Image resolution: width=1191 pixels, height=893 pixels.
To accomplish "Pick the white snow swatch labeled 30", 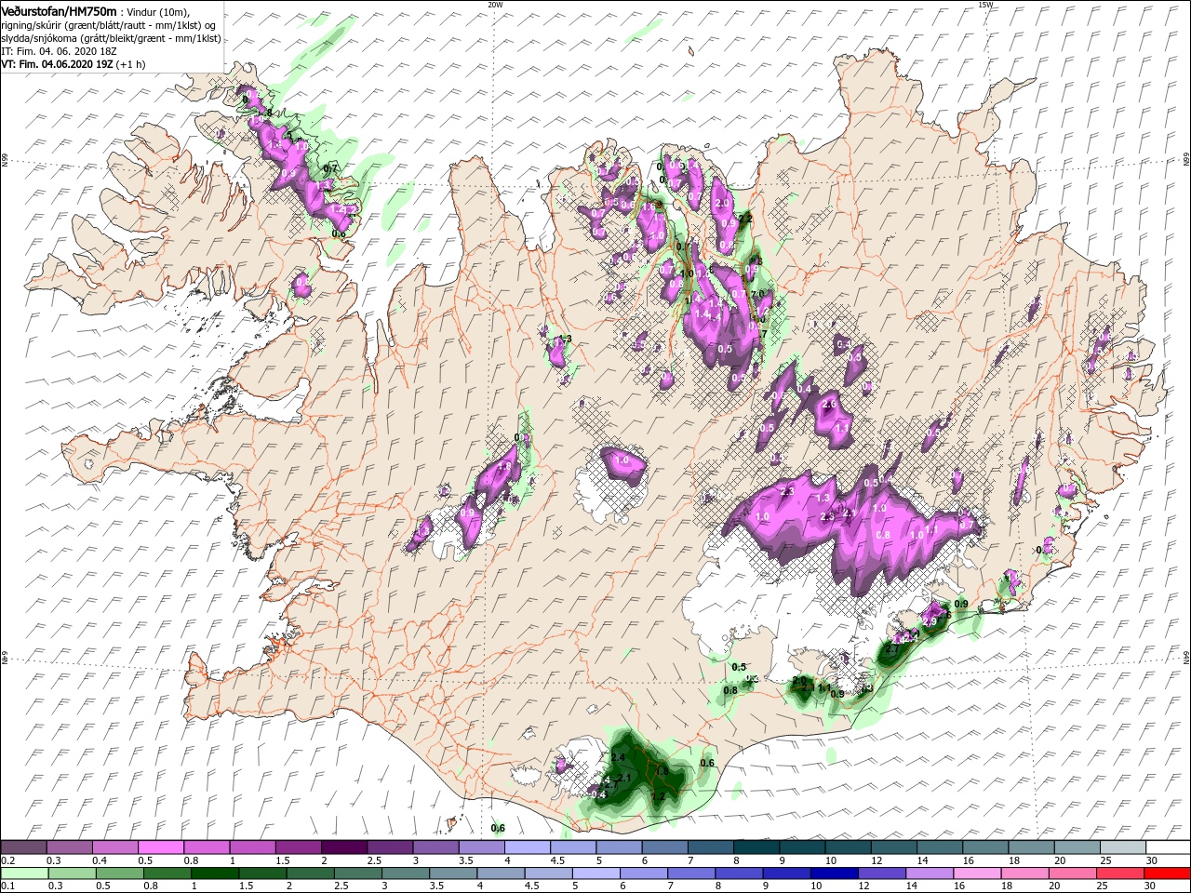I will [x=1167, y=847].
